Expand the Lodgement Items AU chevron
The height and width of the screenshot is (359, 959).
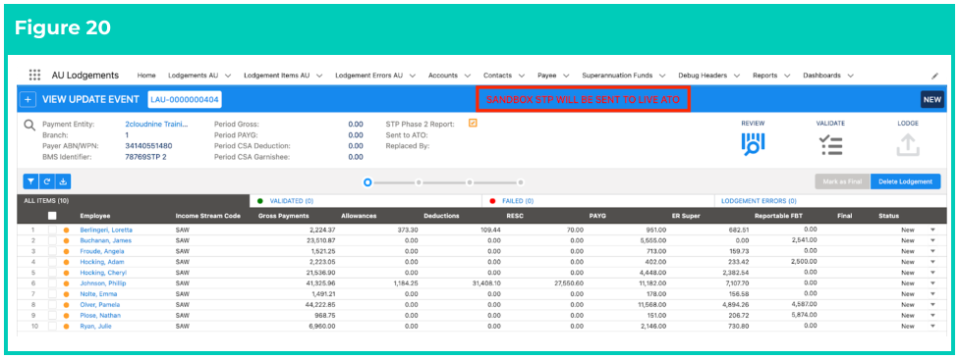point(320,76)
